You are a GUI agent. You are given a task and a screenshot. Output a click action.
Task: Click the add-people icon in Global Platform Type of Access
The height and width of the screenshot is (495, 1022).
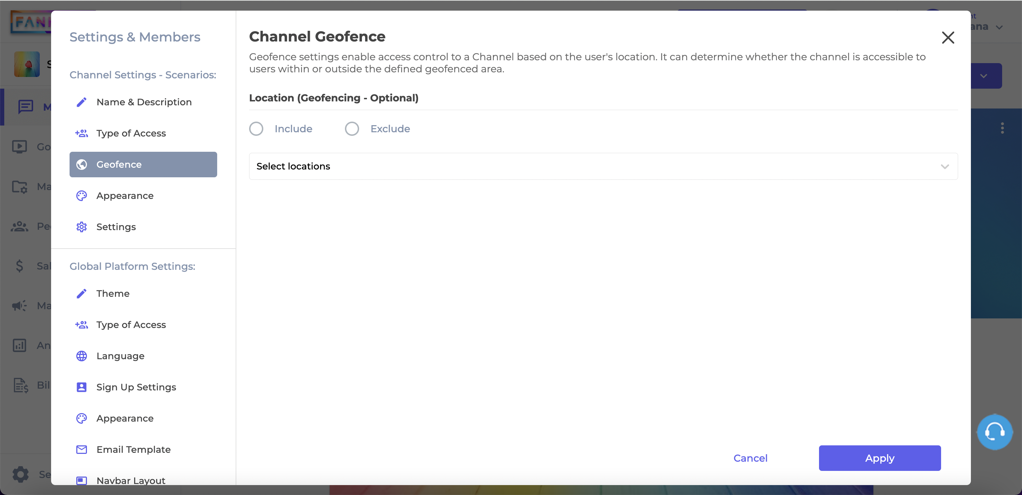point(81,324)
